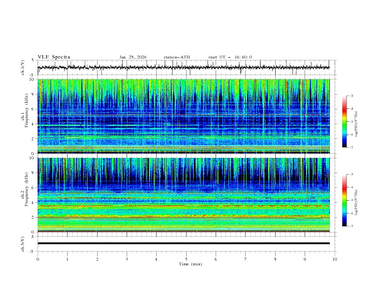The height and width of the screenshot is (291, 377).
Task: Click the 2 kHz tick on ch.1 frequency axis
Action: click(x=34, y=139)
